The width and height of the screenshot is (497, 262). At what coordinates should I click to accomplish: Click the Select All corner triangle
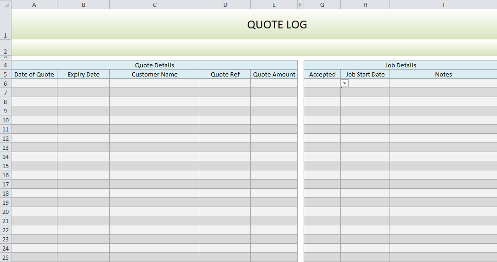(6, 5)
